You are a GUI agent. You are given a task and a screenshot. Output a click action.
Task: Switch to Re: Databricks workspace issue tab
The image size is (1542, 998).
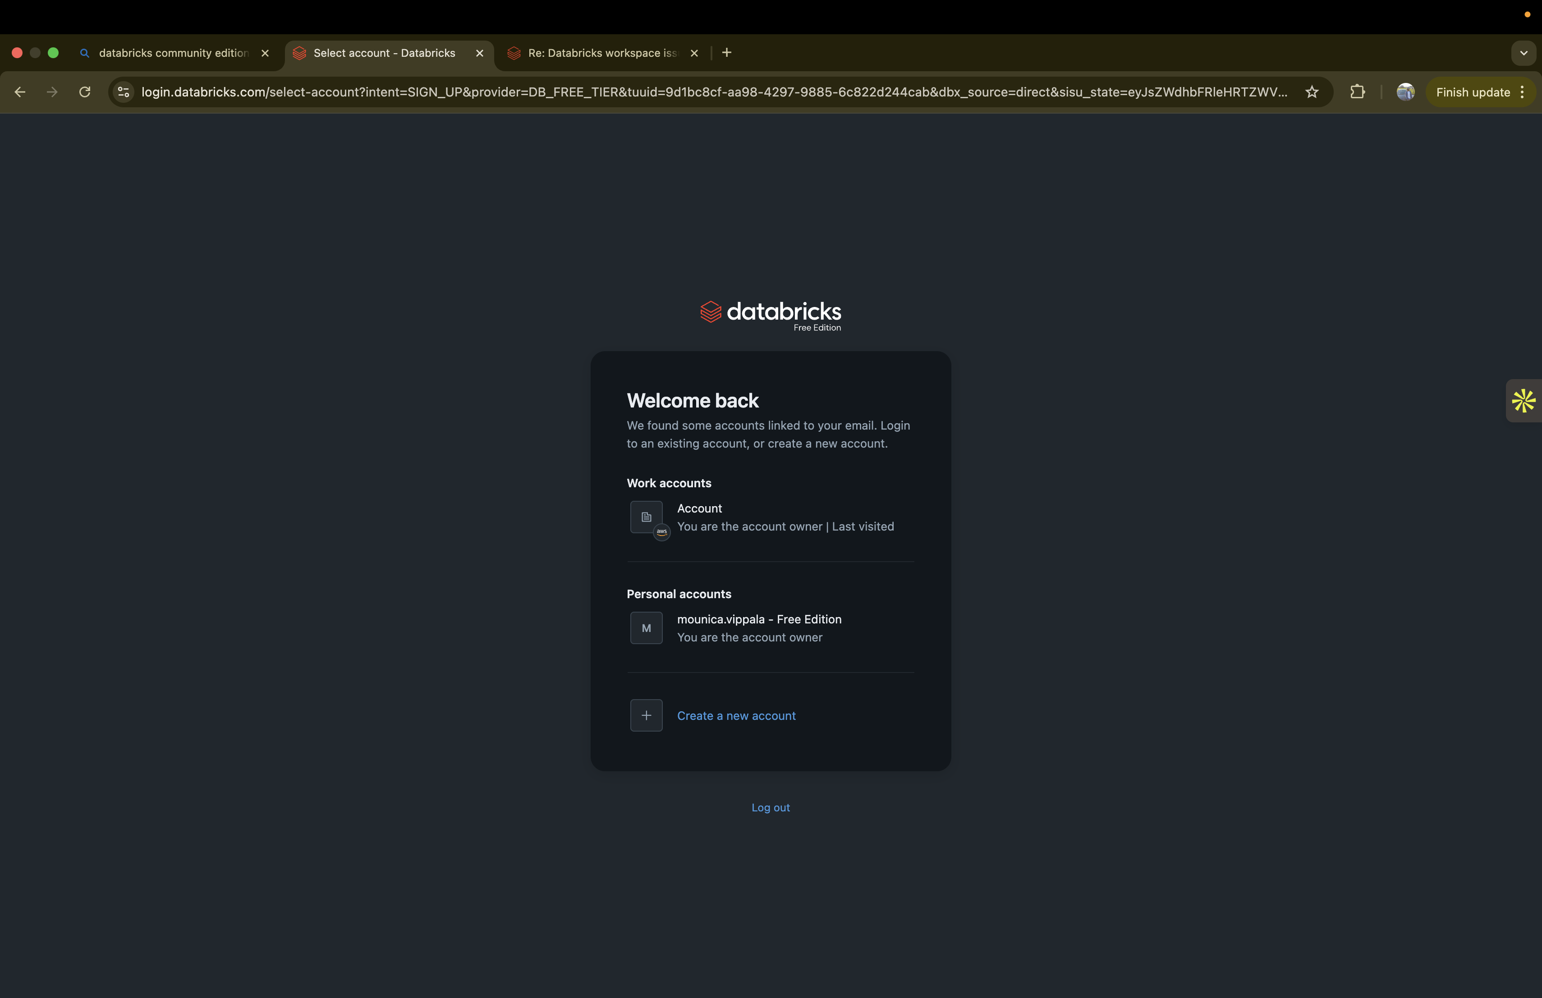(x=602, y=53)
